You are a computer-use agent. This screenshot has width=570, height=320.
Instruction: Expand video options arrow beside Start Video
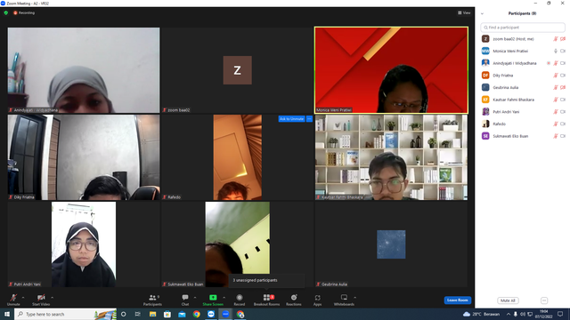(x=52, y=298)
